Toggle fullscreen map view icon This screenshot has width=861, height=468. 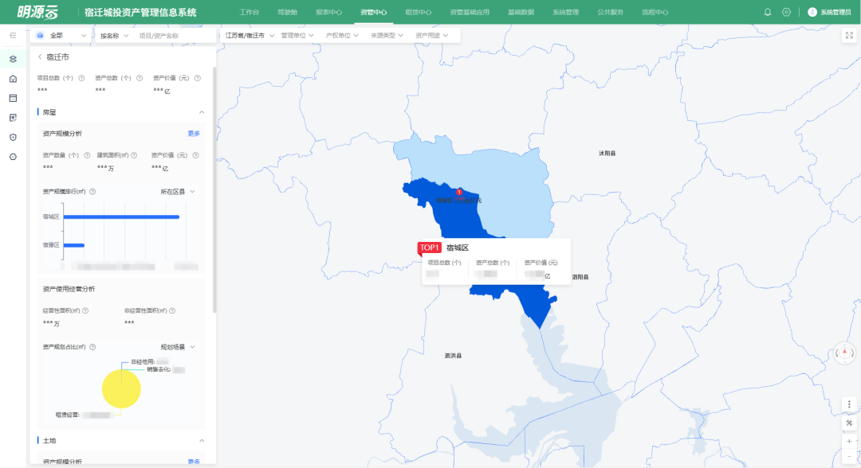tap(848, 35)
